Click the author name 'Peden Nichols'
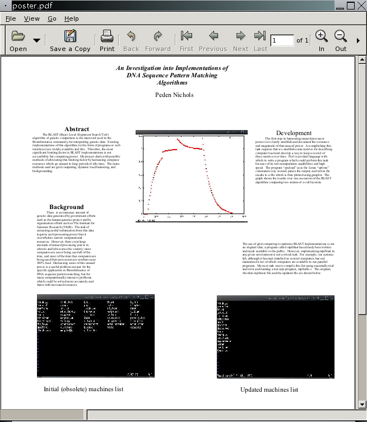The image size is (367, 422). click(x=174, y=95)
